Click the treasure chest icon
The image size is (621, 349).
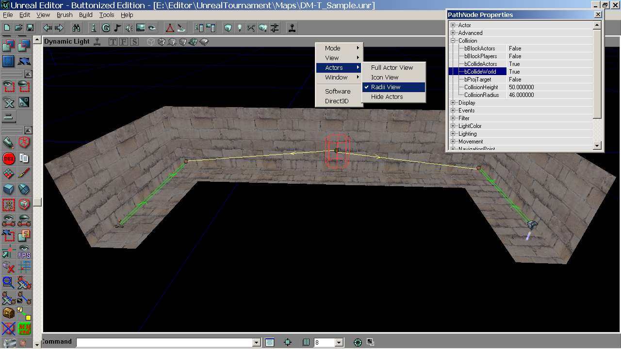point(9,313)
